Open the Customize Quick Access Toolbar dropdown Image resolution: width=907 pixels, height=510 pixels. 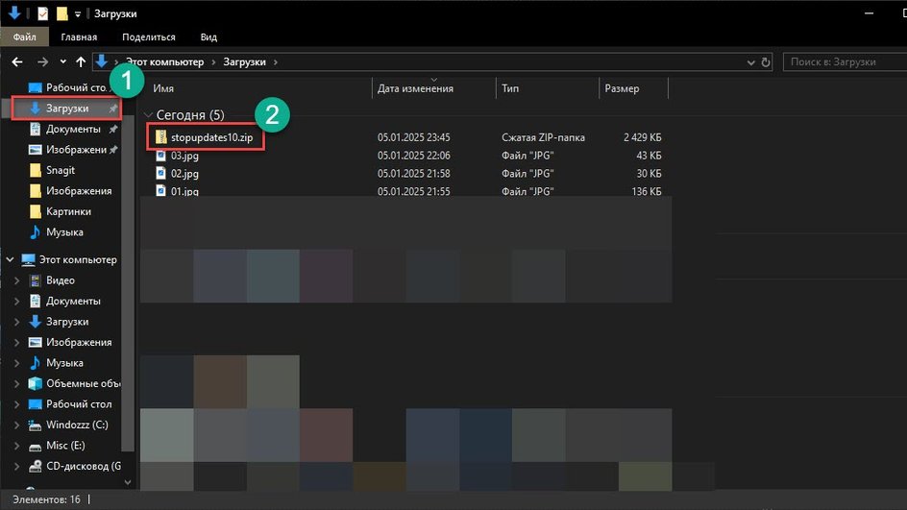(78, 13)
